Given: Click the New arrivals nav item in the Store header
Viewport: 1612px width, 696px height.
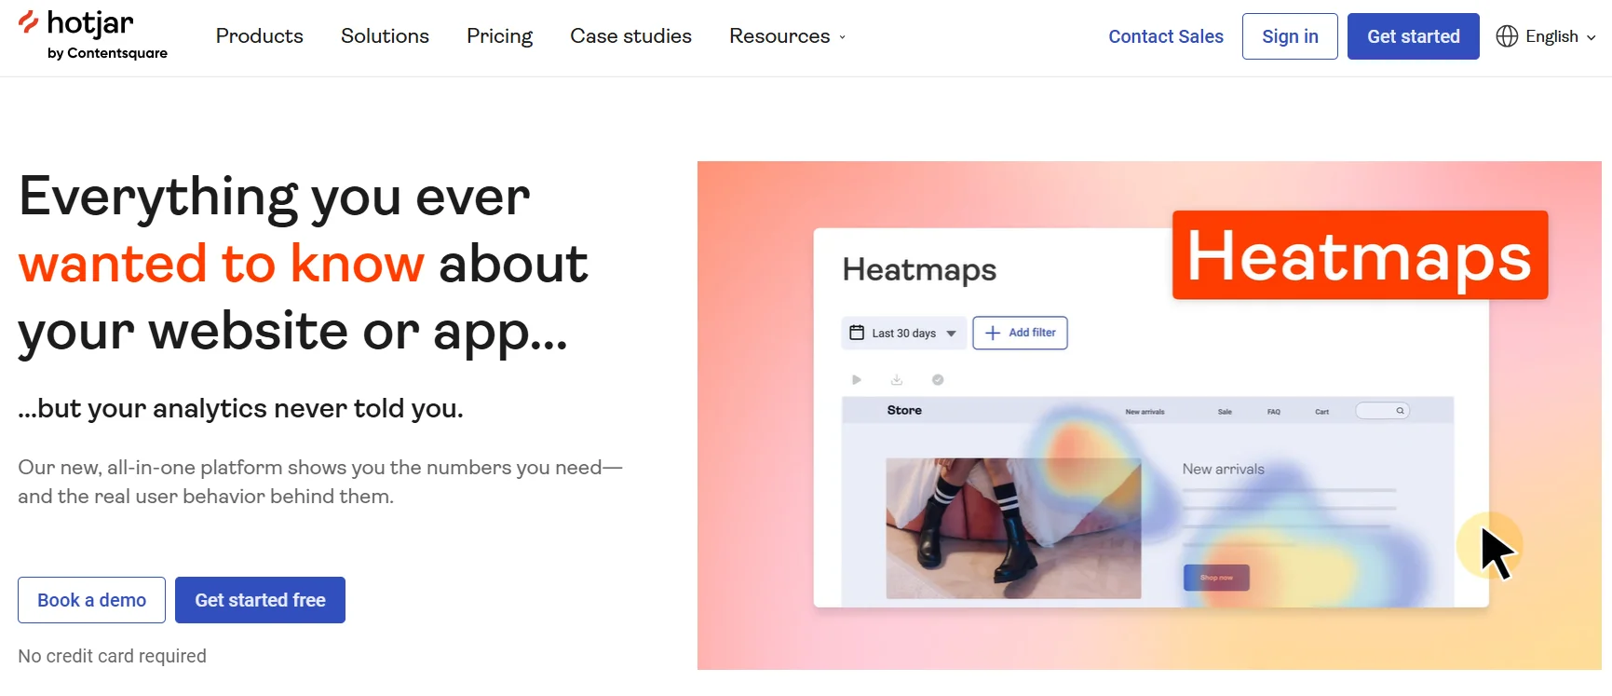Looking at the screenshot, I should click(1145, 412).
